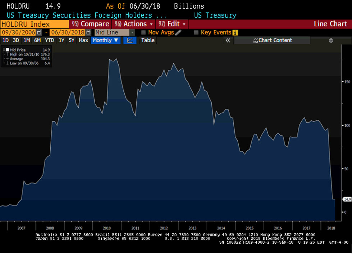Select 6M time range
Image resolution: width=352 pixels, height=254 pixels.
click(37, 40)
